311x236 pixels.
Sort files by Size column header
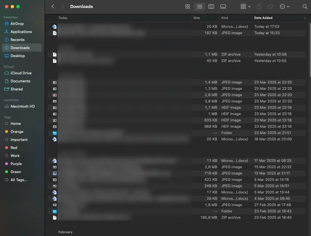(196, 18)
